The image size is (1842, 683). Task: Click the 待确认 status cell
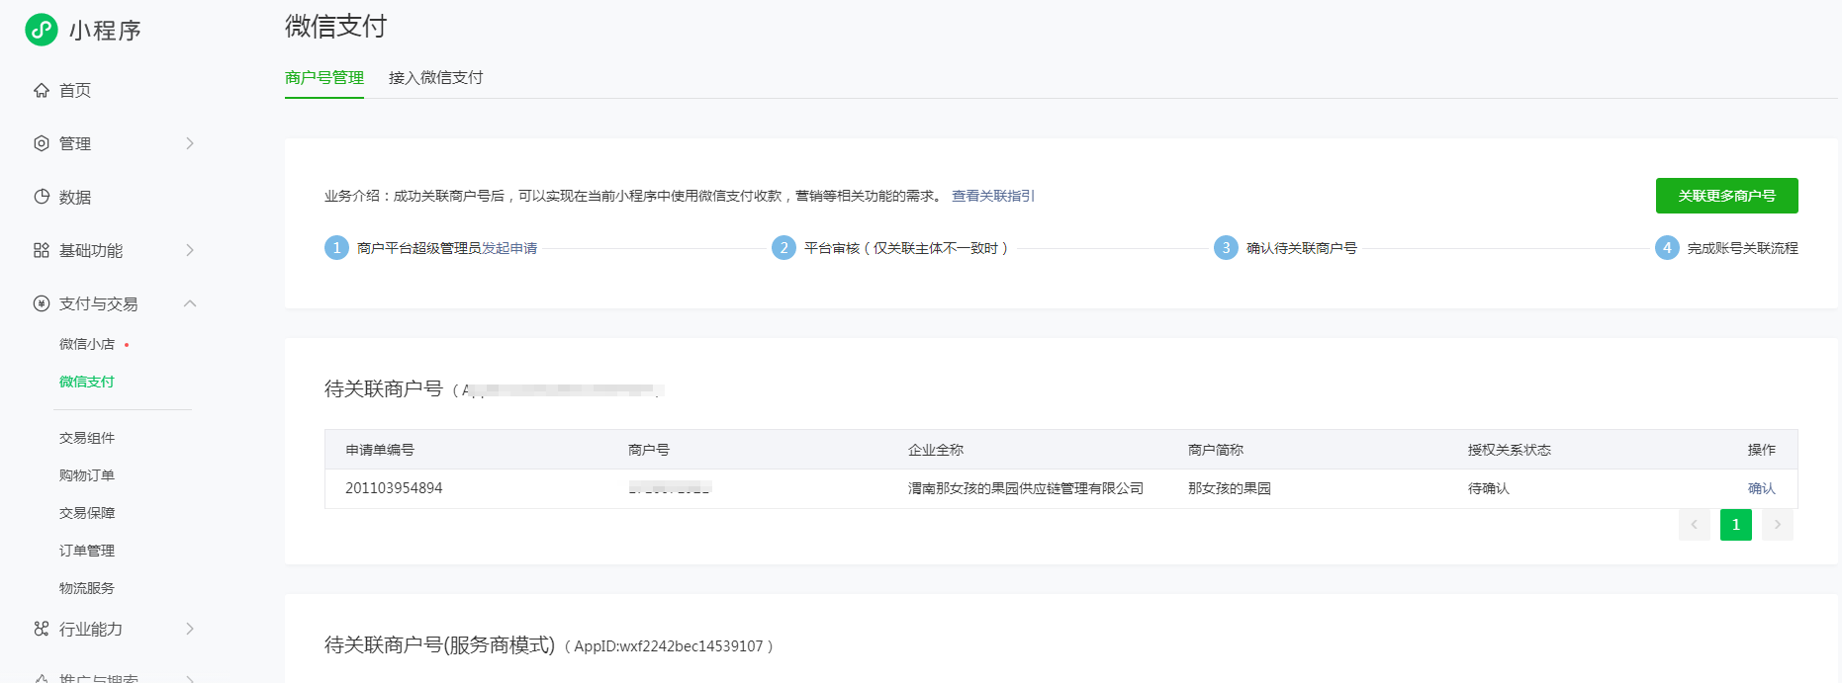point(1489,488)
